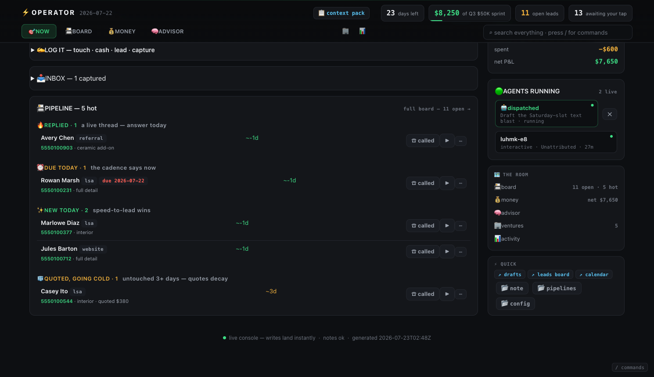
Task: Open more options for Rowan Marsh
Action: tap(460, 184)
